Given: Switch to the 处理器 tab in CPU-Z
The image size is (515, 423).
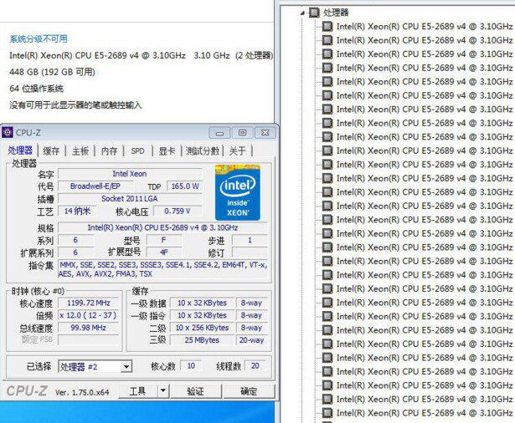Looking at the screenshot, I should click(x=20, y=150).
